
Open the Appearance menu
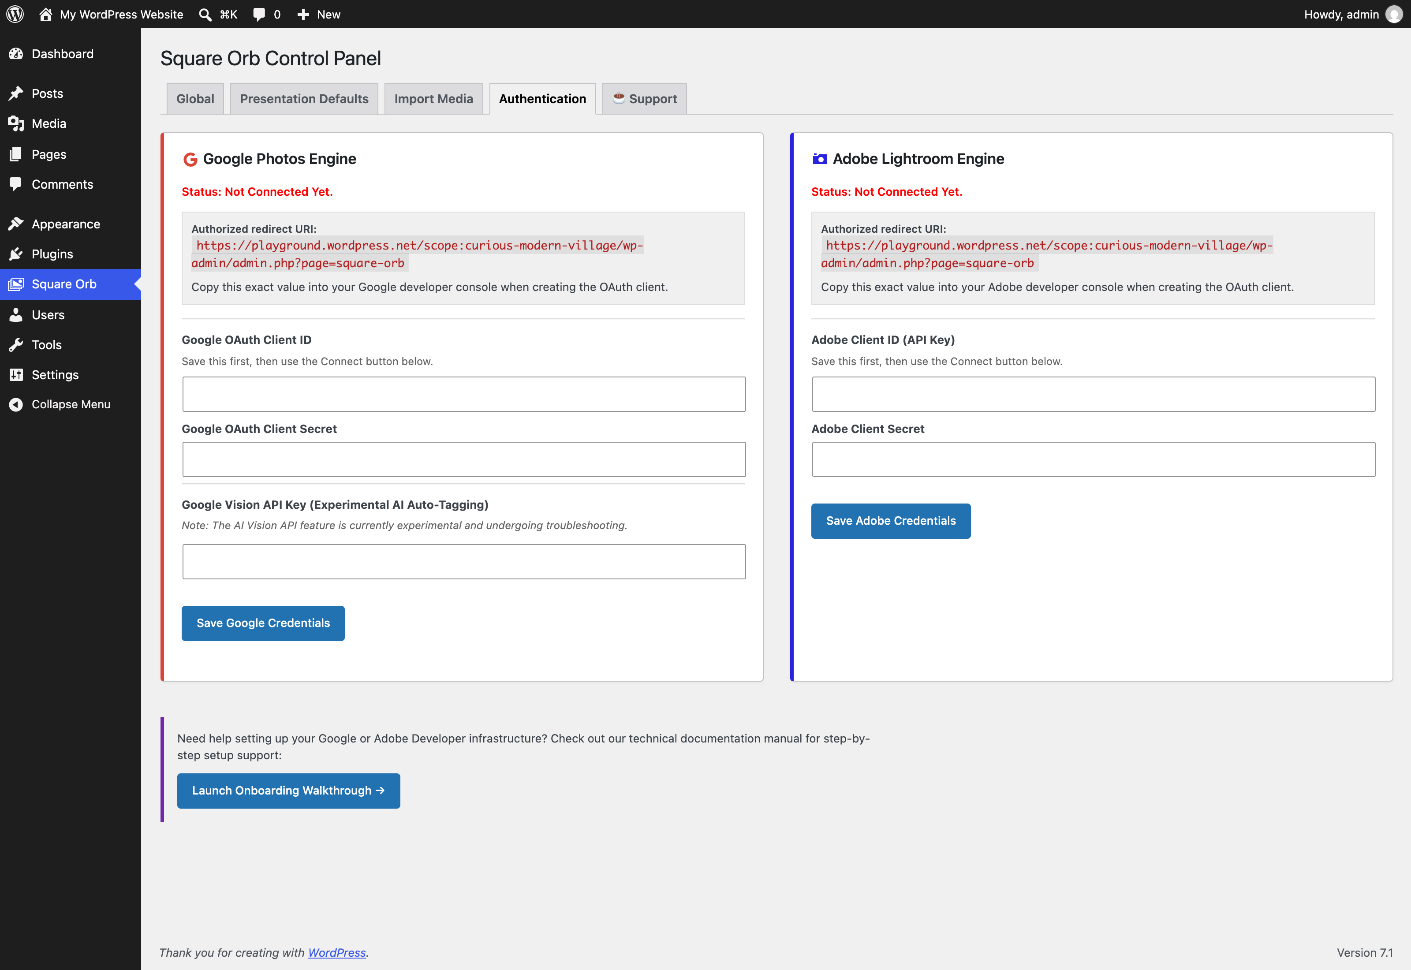71,224
